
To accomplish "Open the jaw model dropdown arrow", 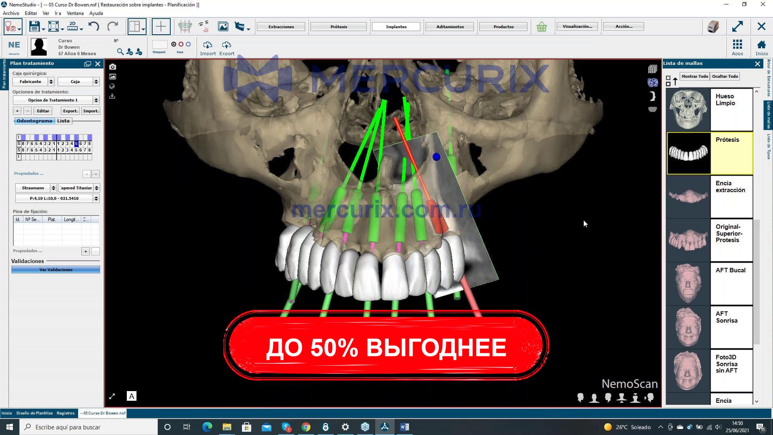I will (248, 29).
